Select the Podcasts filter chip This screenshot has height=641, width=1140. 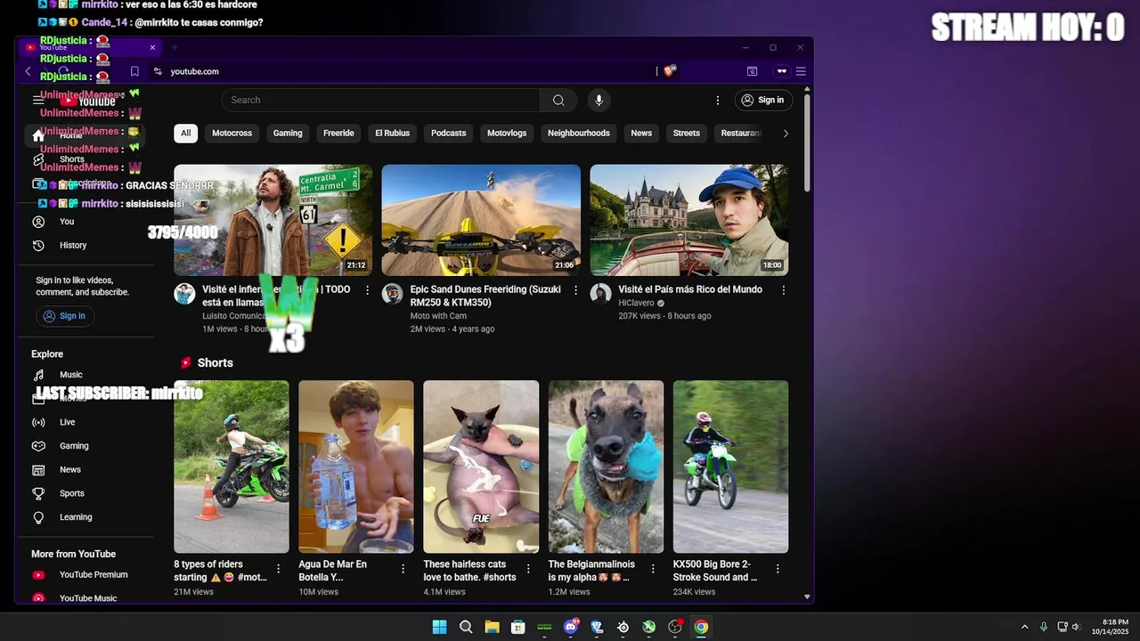(449, 133)
